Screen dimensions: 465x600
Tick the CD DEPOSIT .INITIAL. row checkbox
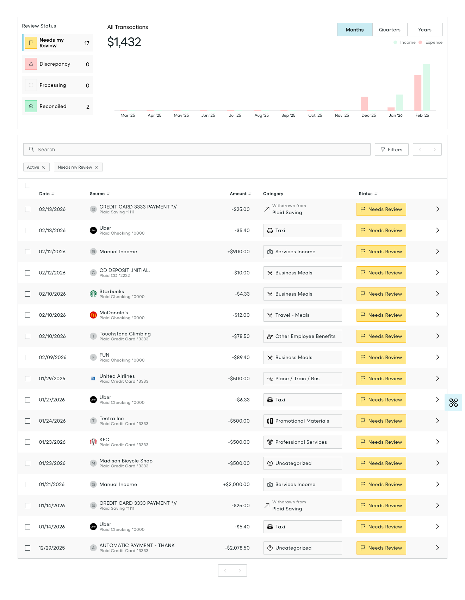click(28, 273)
